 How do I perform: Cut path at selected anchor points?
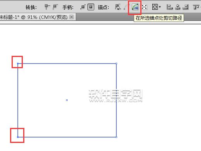pos(135,7)
